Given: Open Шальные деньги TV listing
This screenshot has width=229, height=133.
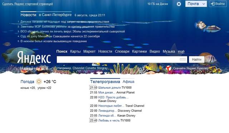Looking at the screenshot, I should tap(109, 88).
